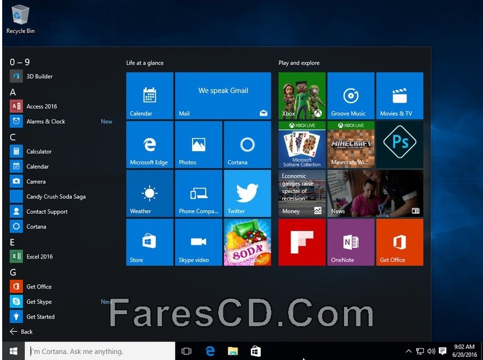483x360 pixels.
Task: Open the Weather tile
Action: coord(150,193)
